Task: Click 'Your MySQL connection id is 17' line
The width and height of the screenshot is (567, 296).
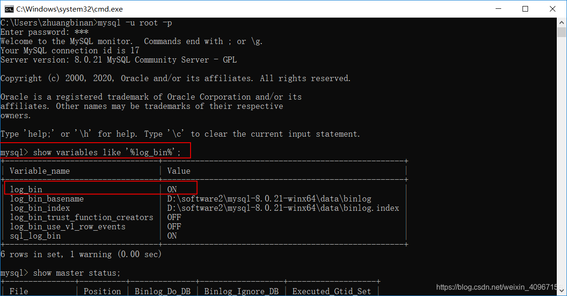Action: tap(70, 50)
